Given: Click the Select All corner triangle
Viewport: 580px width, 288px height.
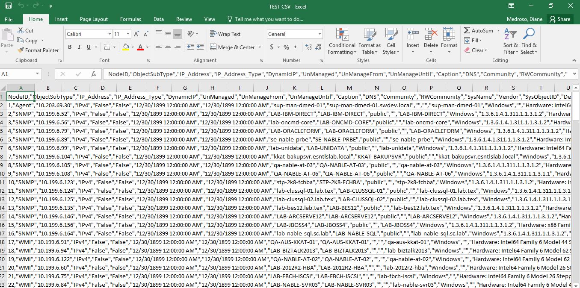Looking at the screenshot, I should pos(3,88).
